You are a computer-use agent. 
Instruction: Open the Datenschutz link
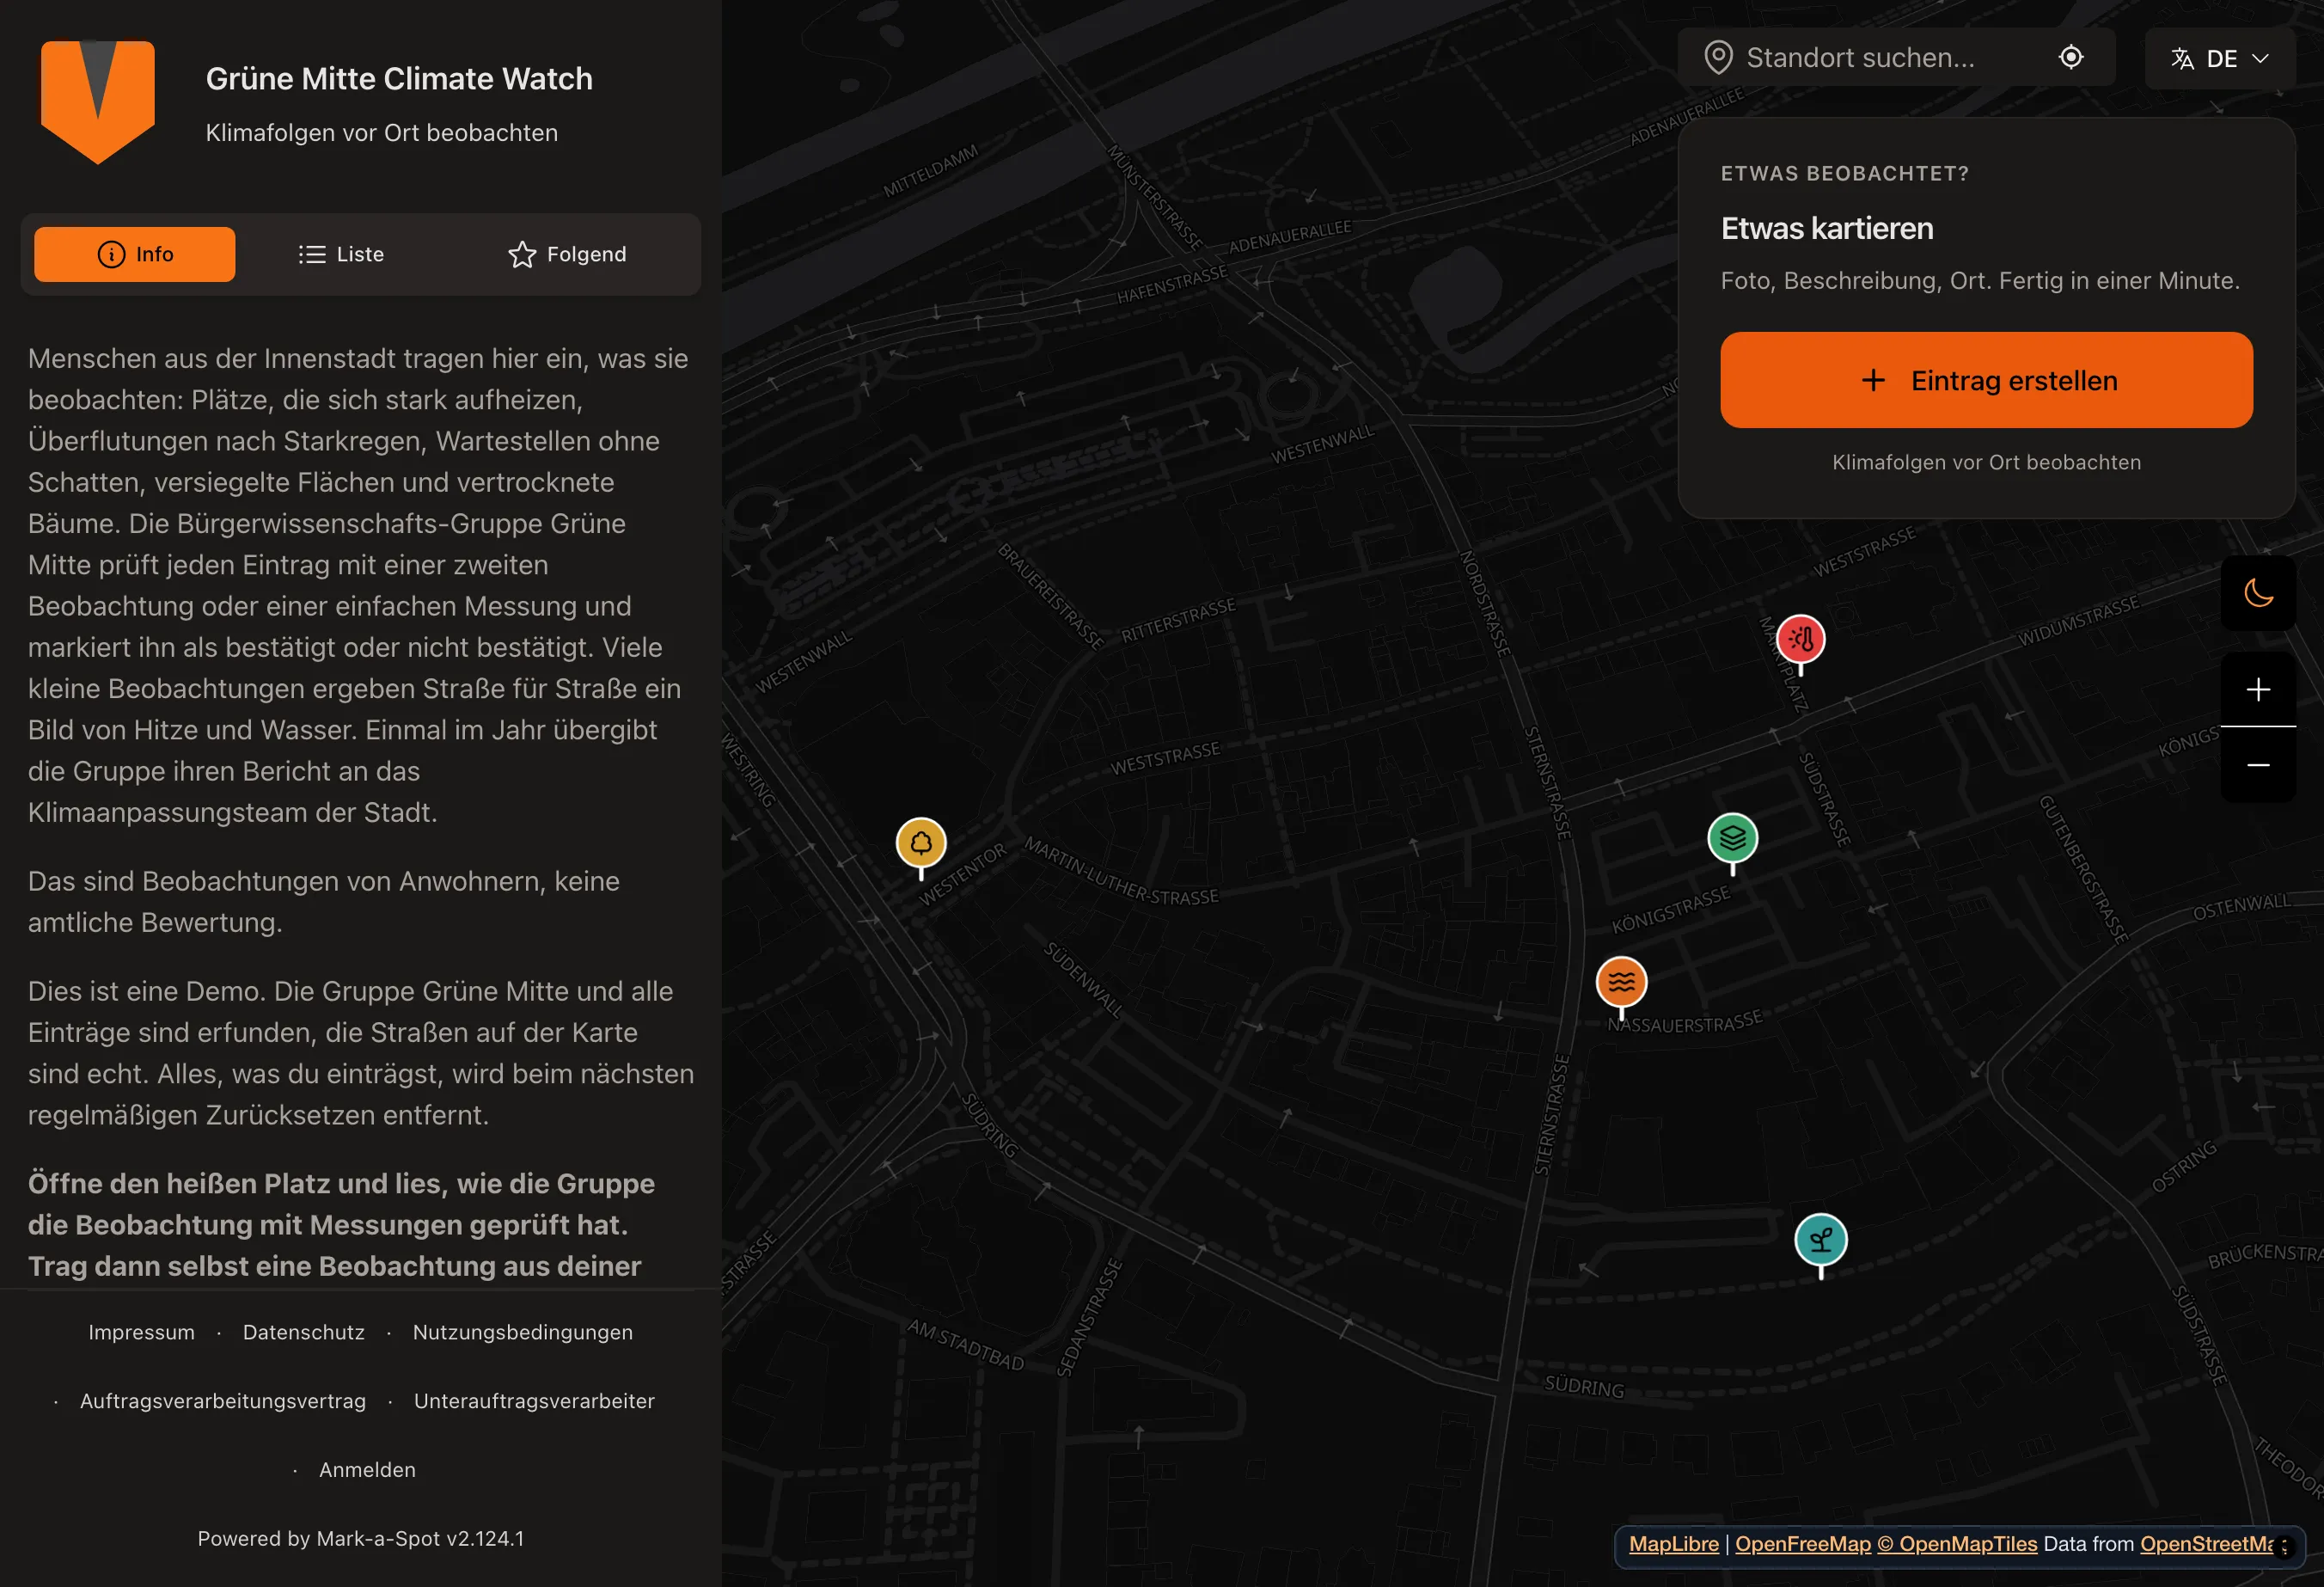(304, 1332)
